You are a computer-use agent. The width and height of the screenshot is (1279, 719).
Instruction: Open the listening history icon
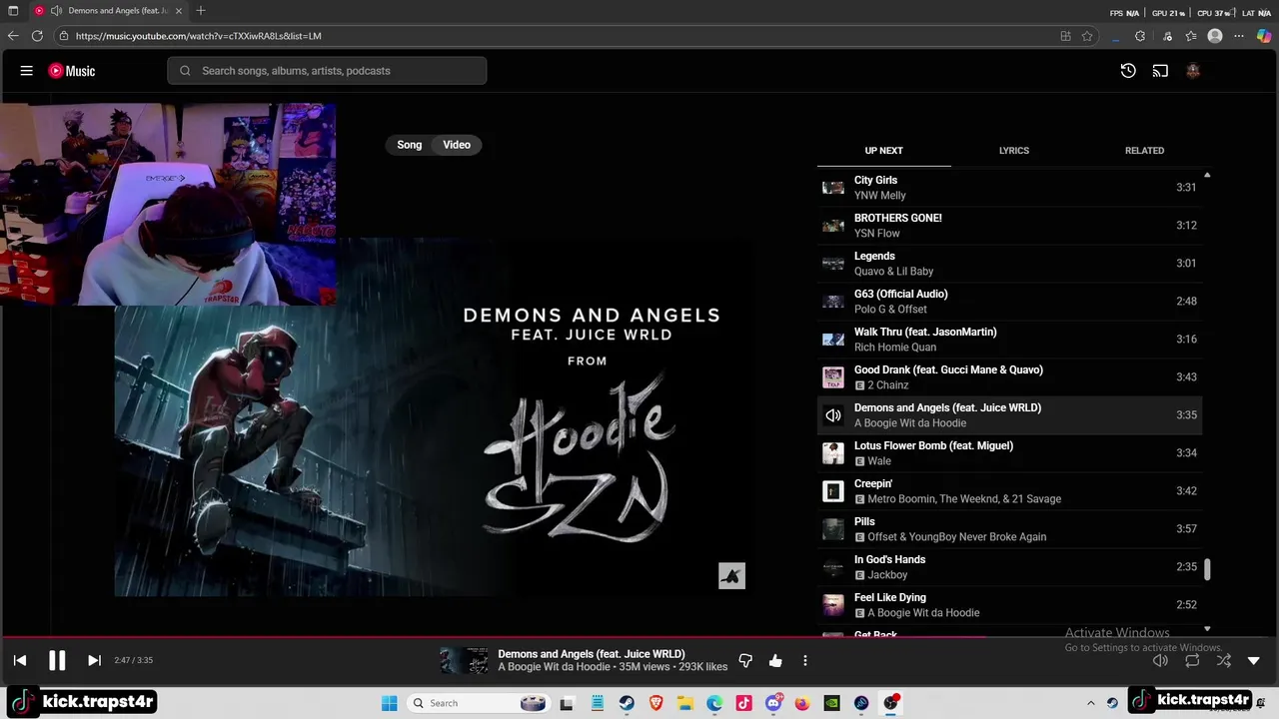coord(1128,71)
